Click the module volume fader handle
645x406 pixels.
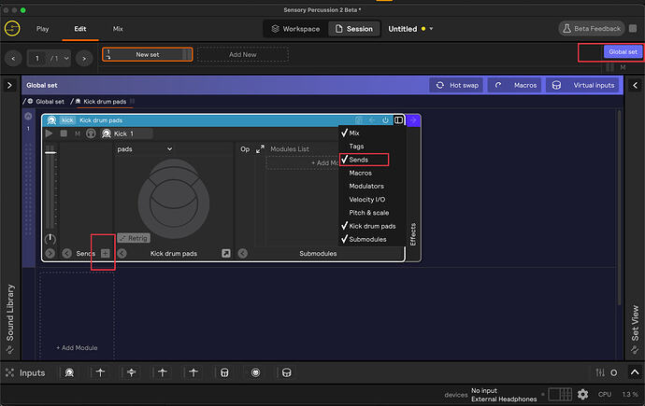[50, 152]
